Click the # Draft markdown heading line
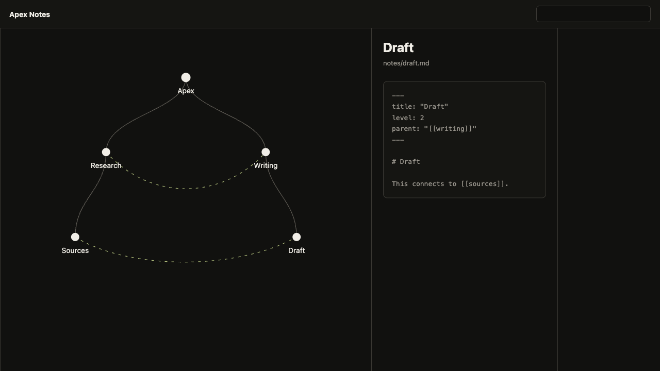The width and height of the screenshot is (660, 371). point(406,162)
